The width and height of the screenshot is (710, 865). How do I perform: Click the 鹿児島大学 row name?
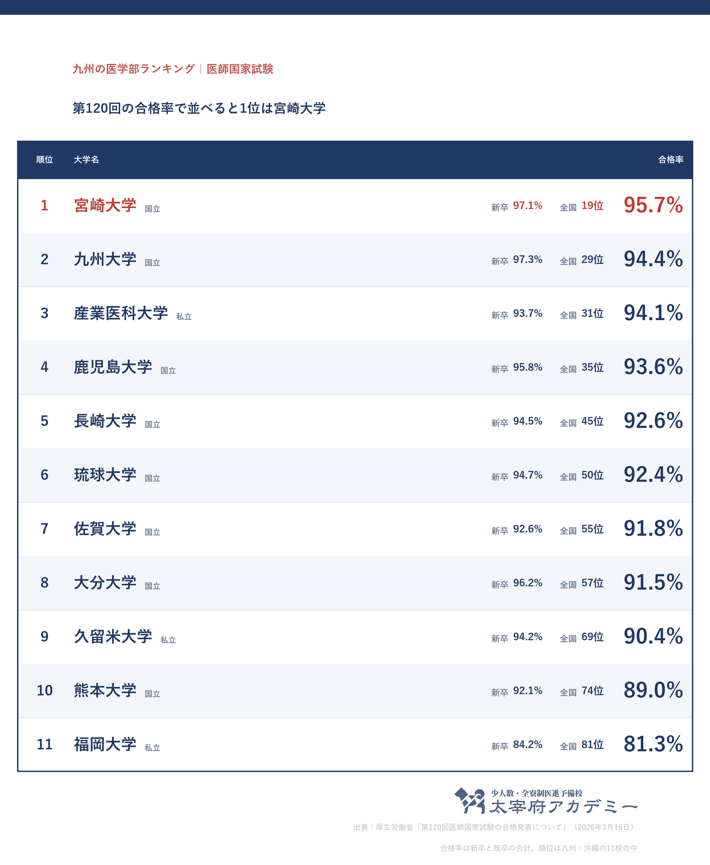(113, 367)
